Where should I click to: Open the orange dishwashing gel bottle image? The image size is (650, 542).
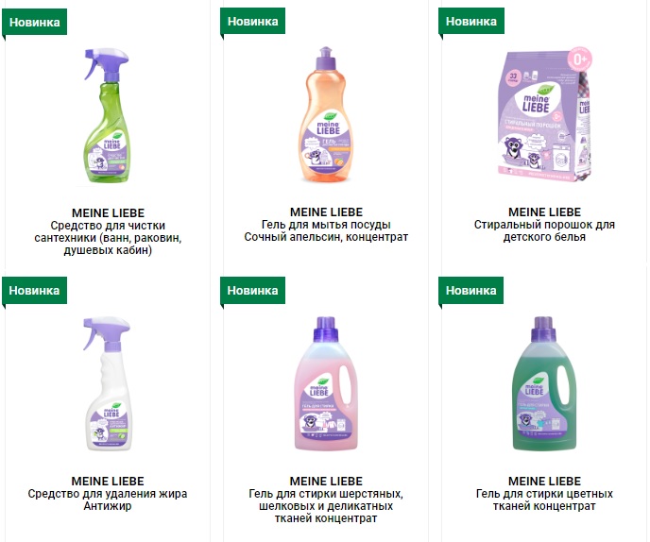point(326,115)
